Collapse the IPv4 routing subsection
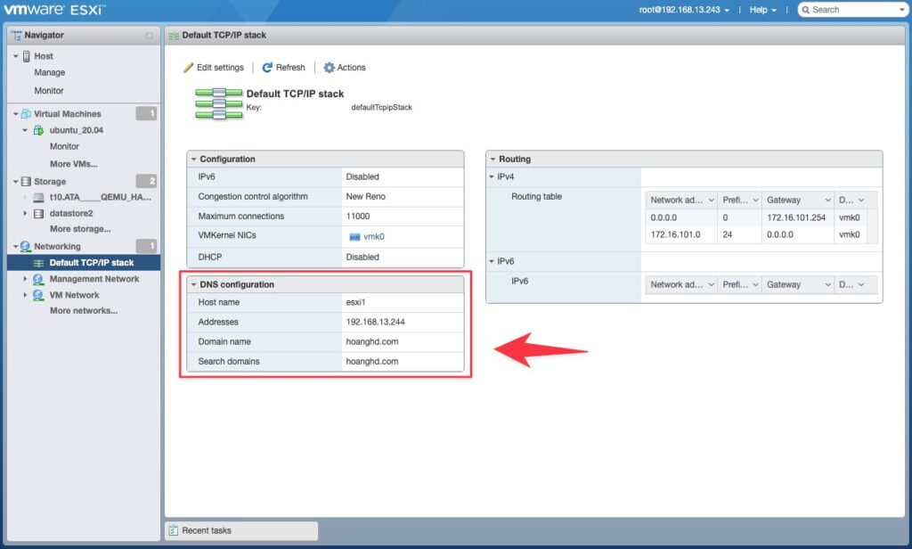 click(x=492, y=177)
